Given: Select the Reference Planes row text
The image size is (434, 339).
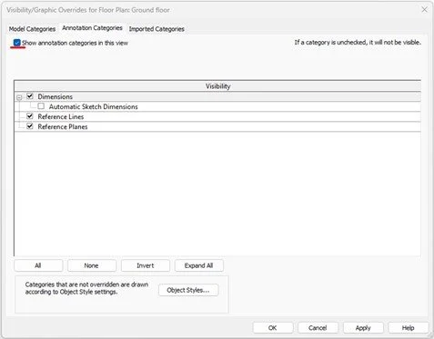Looking at the screenshot, I should (x=63, y=126).
